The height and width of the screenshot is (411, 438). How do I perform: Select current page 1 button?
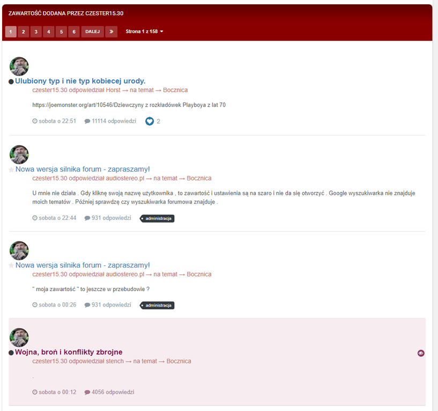pos(11,32)
